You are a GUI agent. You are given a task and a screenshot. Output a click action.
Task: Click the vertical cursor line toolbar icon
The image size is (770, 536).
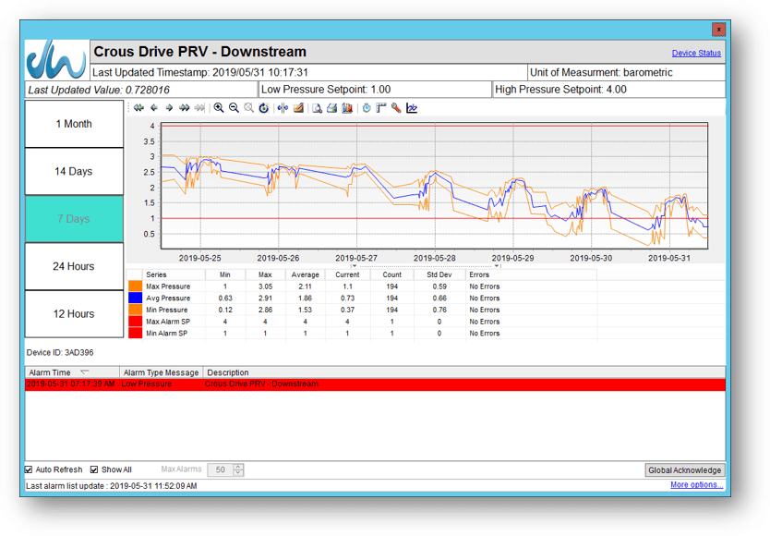(283, 108)
